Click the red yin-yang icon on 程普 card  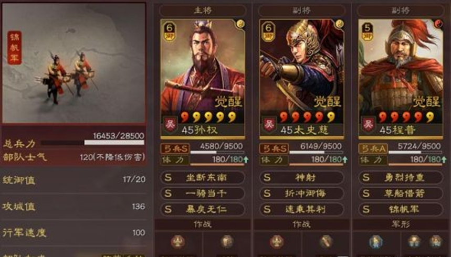438,24
